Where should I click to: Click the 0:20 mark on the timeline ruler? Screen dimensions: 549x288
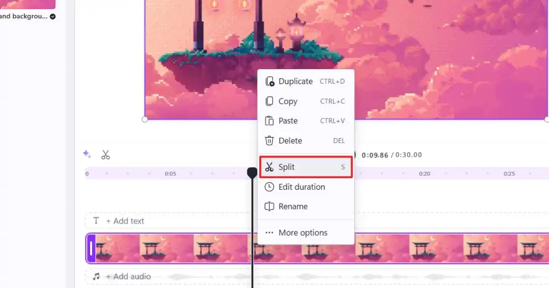(x=425, y=174)
